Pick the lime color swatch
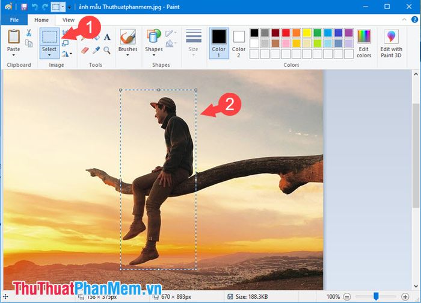Screen dimensions: 421x303 [318, 43]
